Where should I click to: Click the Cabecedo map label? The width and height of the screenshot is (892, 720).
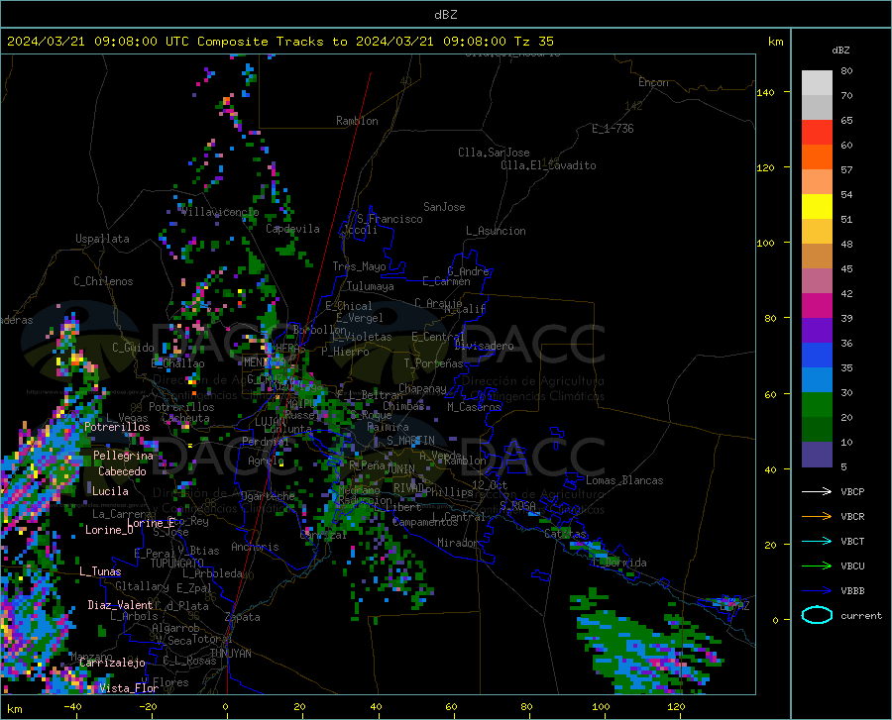(122, 471)
